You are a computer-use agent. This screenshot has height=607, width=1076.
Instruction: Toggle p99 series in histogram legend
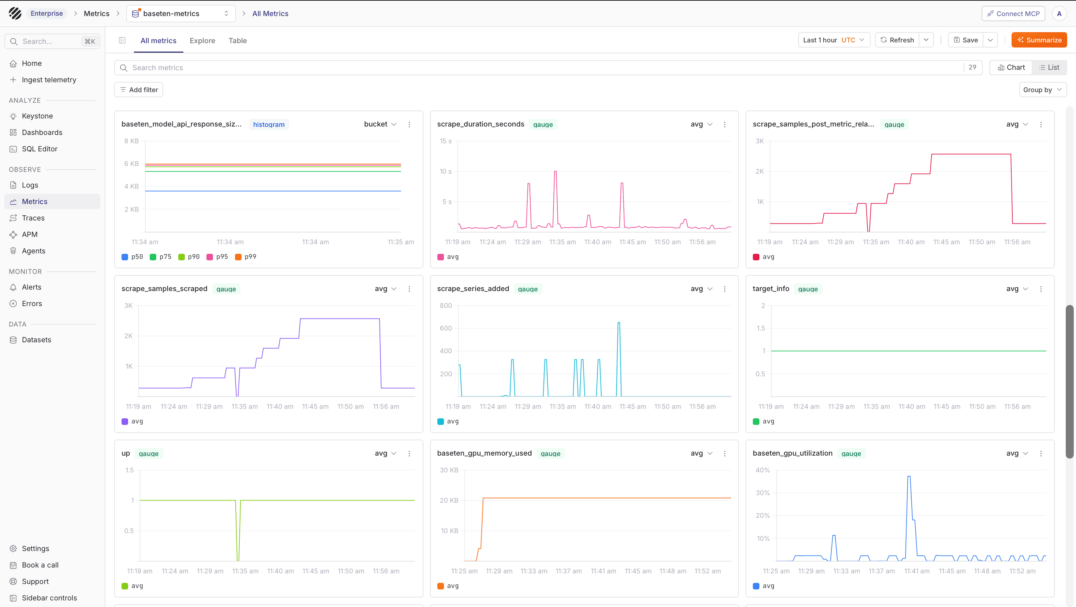coord(246,257)
